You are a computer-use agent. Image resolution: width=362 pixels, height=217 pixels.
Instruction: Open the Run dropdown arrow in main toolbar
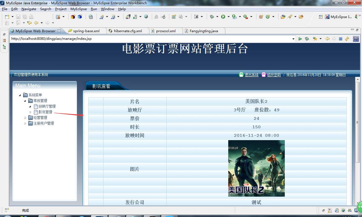coord(229,17)
